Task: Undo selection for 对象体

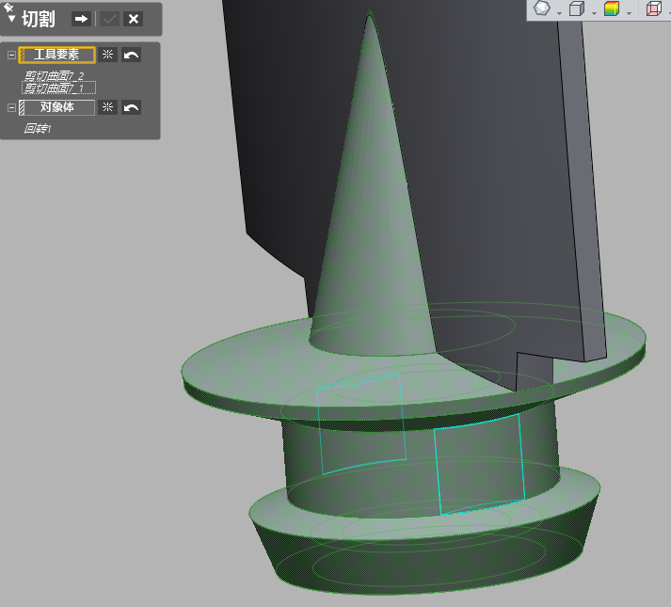Action: (x=132, y=108)
